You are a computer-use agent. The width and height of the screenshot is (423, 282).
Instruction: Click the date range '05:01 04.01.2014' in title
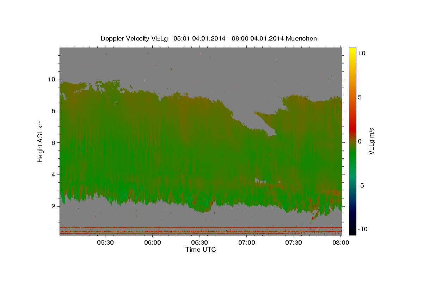[x=199, y=38]
